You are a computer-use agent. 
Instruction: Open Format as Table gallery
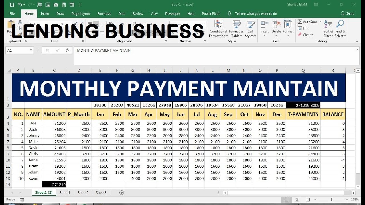coord(236,29)
